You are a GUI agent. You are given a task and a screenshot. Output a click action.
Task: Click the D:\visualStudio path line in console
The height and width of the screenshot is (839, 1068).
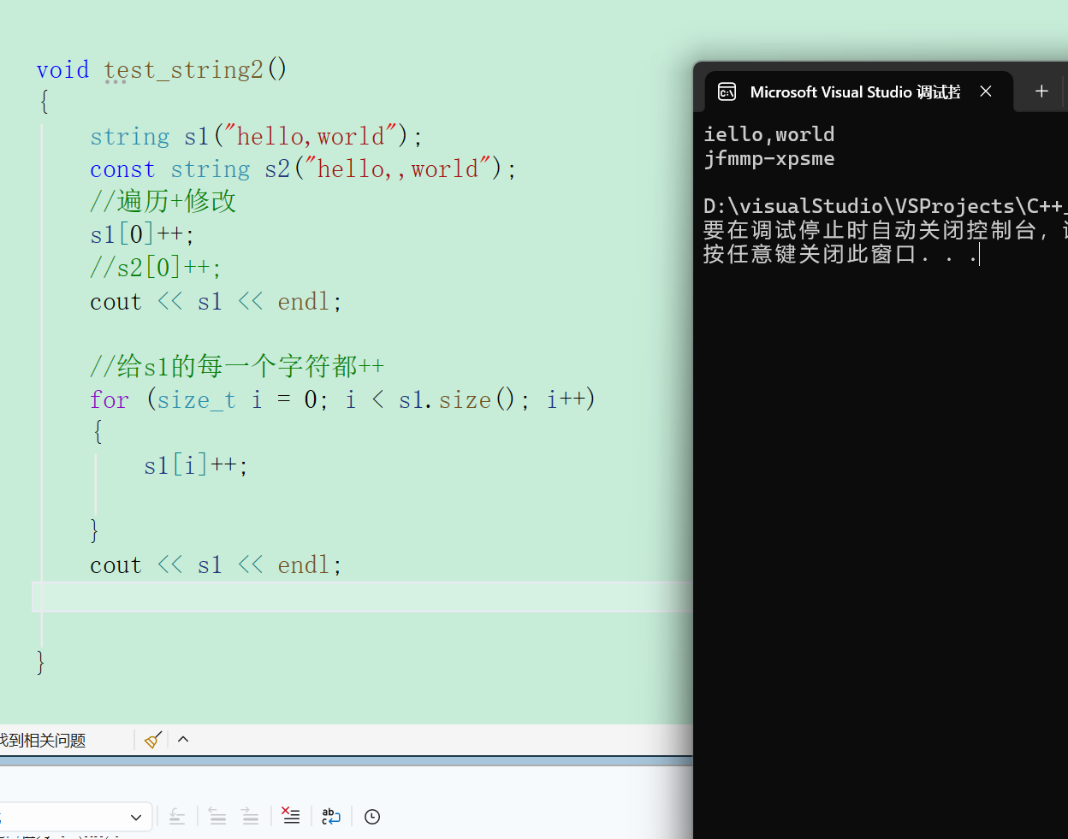click(885, 206)
